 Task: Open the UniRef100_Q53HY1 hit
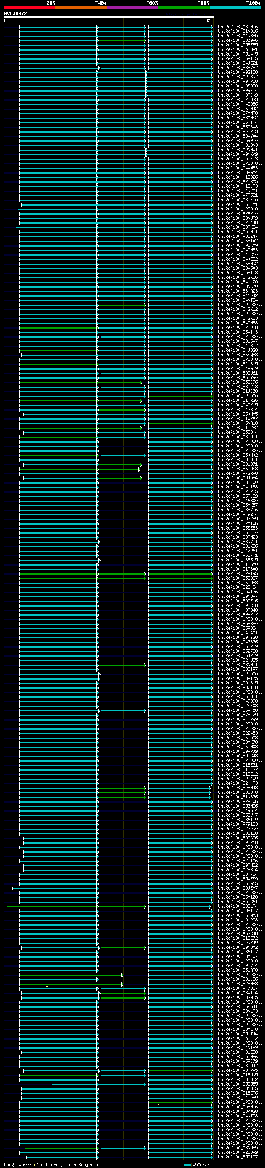(x=238, y=49)
